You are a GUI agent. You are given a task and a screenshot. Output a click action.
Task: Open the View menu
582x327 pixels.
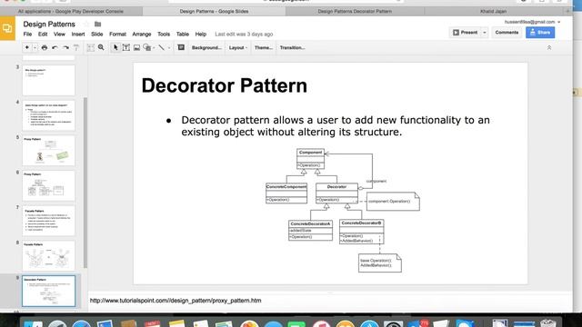pyautogui.click(x=59, y=35)
